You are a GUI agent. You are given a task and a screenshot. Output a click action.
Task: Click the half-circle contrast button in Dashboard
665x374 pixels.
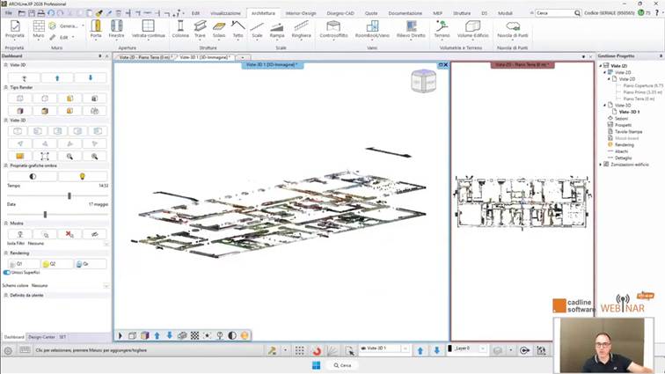[x=33, y=176]
